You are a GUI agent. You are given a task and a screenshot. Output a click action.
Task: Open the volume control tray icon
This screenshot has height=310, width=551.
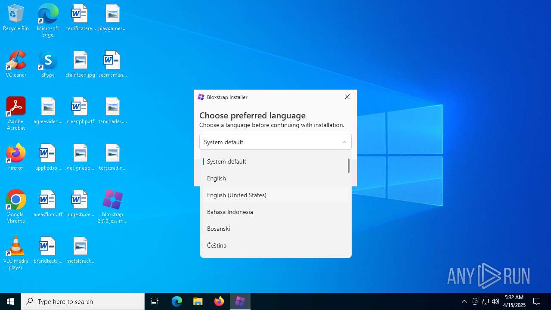point(495,301)
